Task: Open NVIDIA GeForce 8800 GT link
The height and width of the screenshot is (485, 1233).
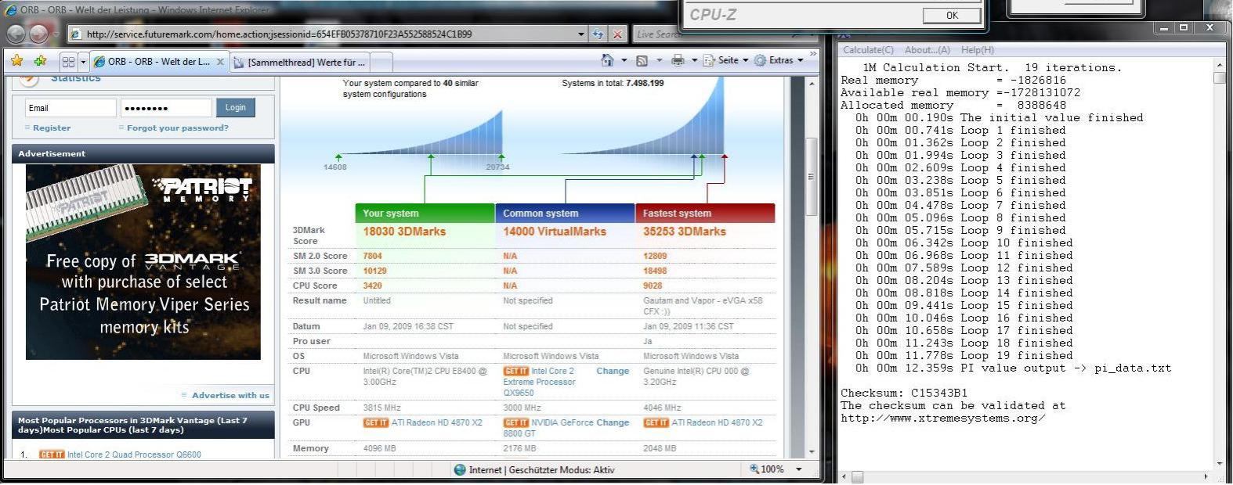Action: click(548, 428)
